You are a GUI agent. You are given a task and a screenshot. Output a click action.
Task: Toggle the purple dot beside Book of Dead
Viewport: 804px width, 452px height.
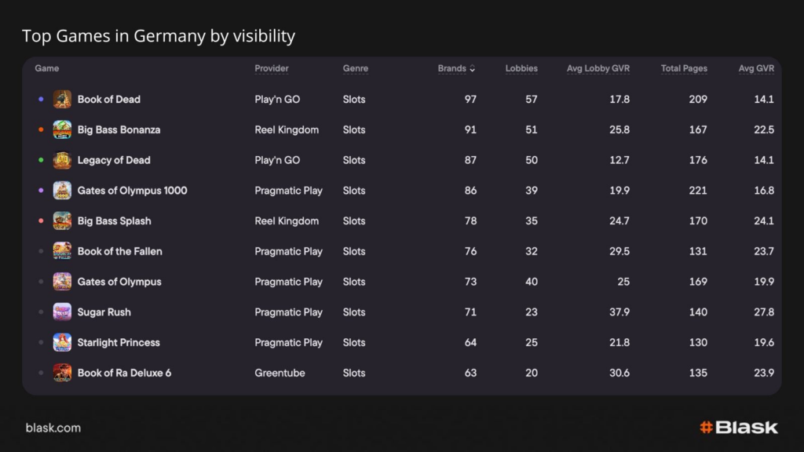pyautogui.click(x=41, y=100)
